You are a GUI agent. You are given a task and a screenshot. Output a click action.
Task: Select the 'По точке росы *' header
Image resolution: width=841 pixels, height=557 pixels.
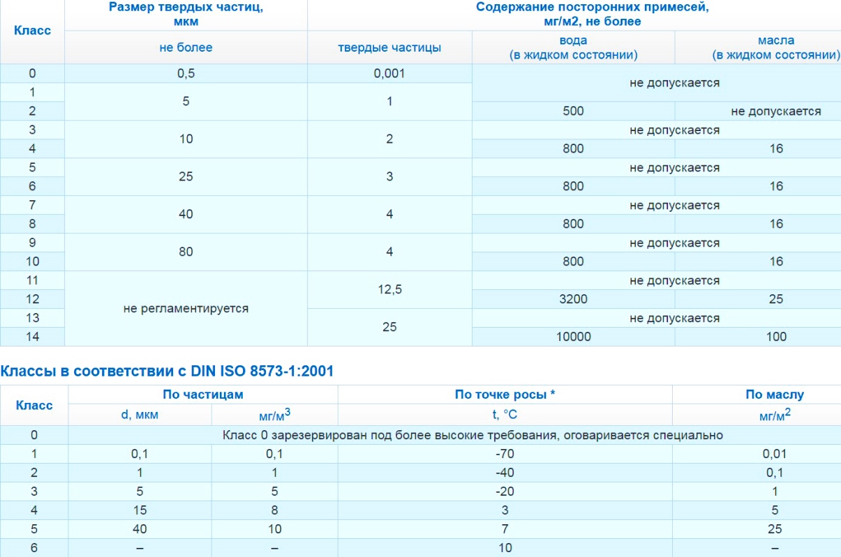click(505, 395)
